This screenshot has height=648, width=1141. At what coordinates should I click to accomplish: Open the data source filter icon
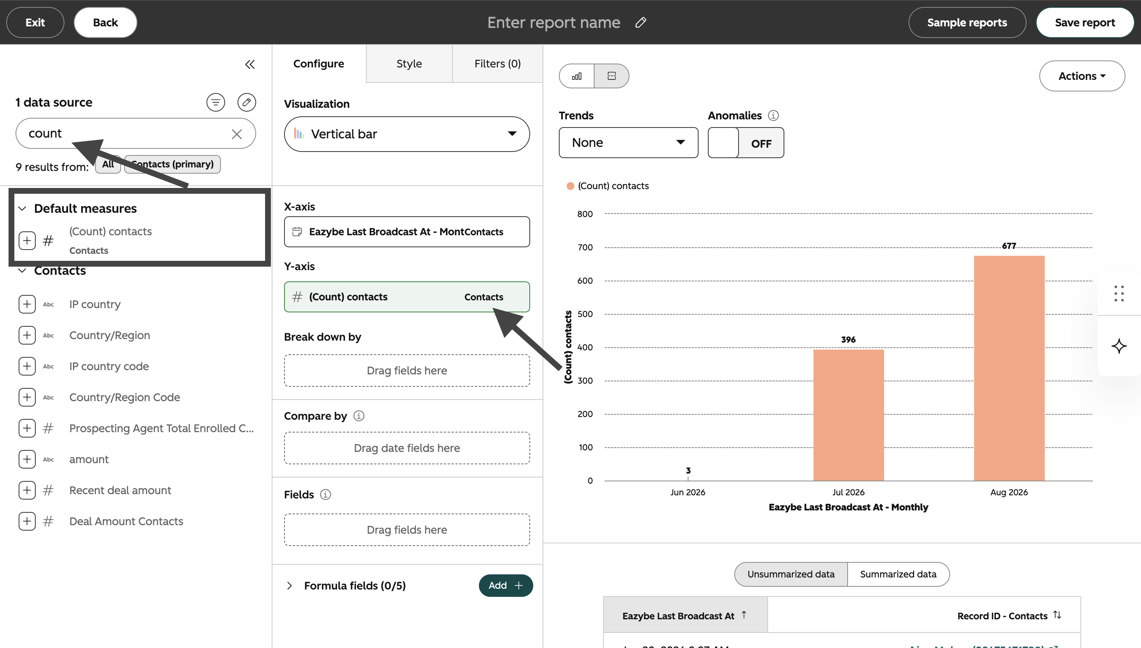(216, 102)
